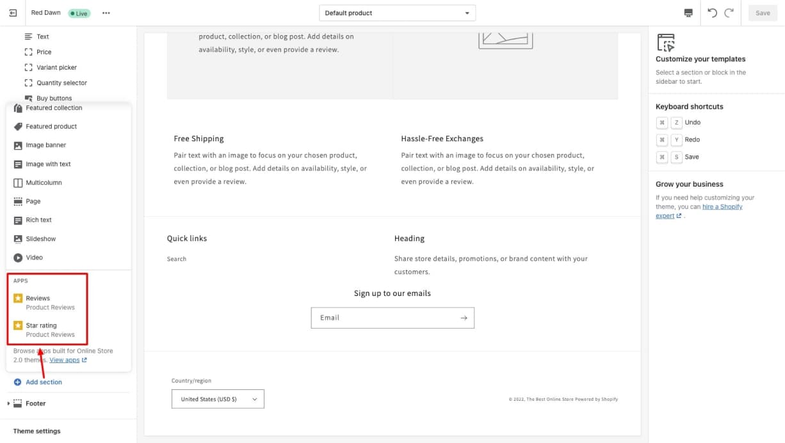Click the Save button
The height and width of the screenshot is (443, 785).
pos(763,13)
